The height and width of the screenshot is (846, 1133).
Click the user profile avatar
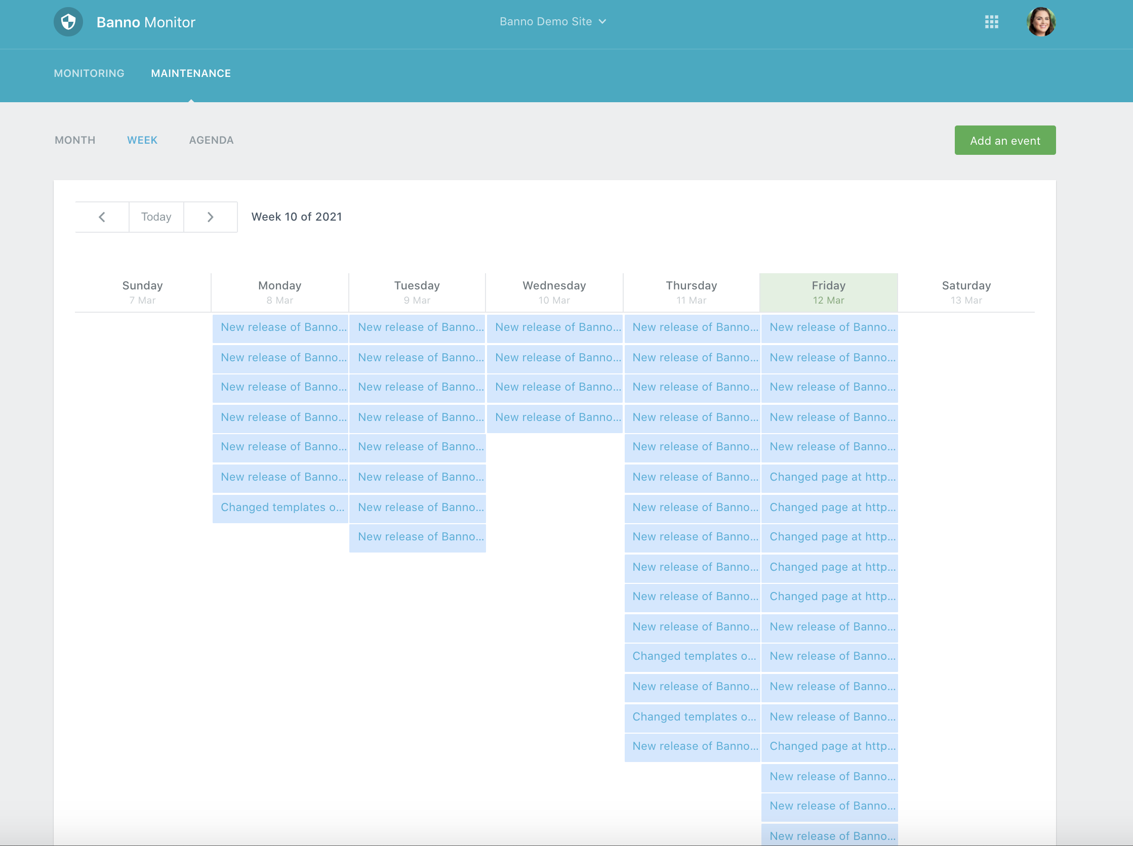click(x=1040, y=22)
